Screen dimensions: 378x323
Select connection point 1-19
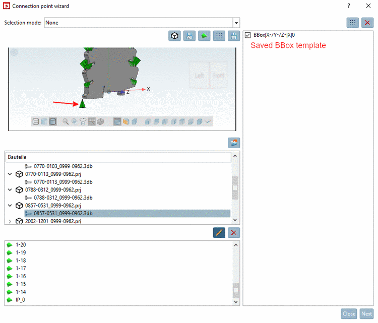point(21,252)
